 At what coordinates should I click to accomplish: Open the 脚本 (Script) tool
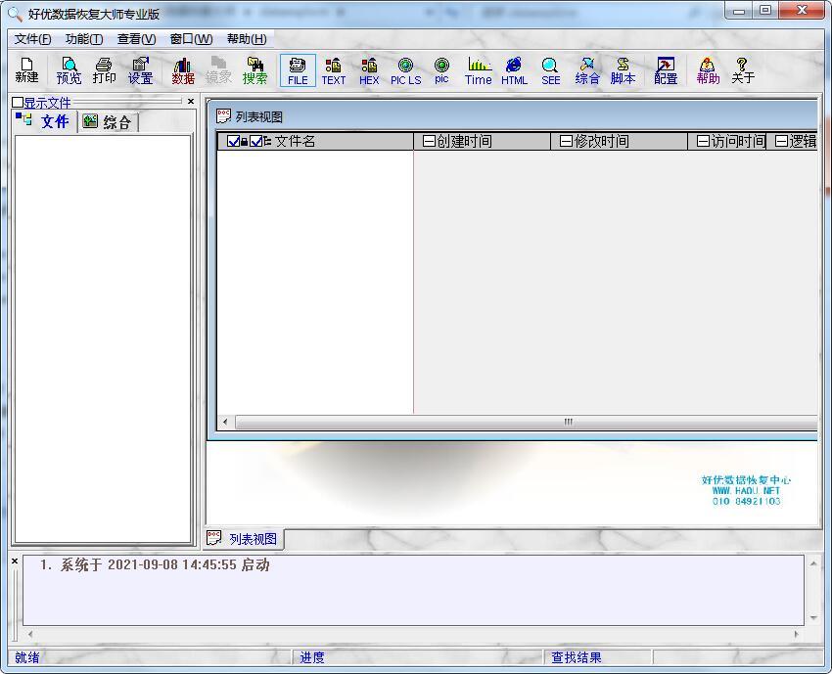coord(623,69)
